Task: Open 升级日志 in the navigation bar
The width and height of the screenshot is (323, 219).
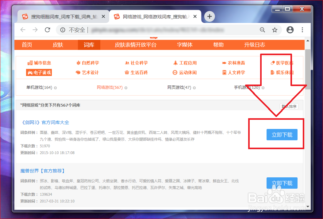Action: [x=254, y=45]
